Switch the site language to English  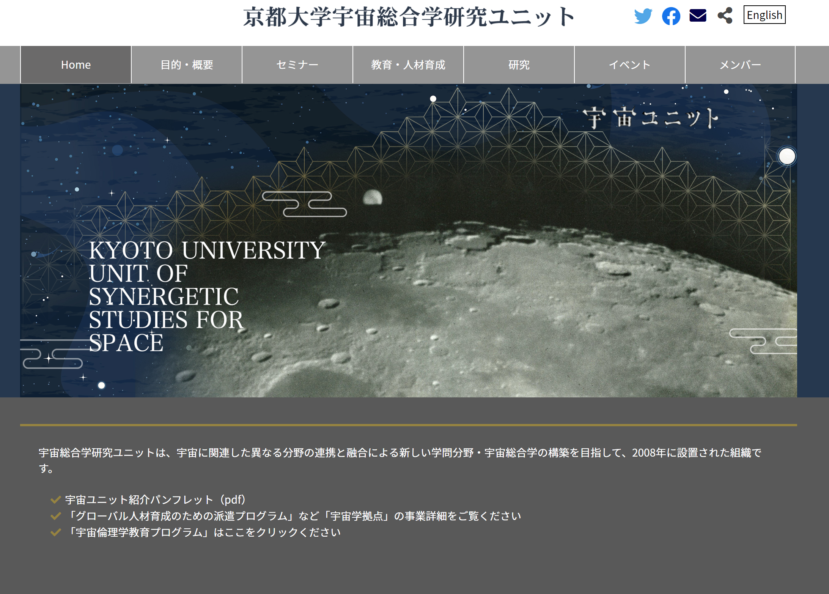point(764,15)
